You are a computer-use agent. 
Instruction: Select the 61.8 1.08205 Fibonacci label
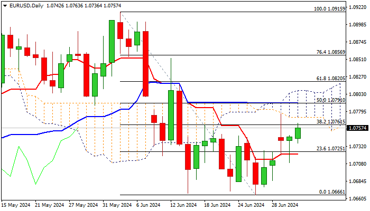331,79
